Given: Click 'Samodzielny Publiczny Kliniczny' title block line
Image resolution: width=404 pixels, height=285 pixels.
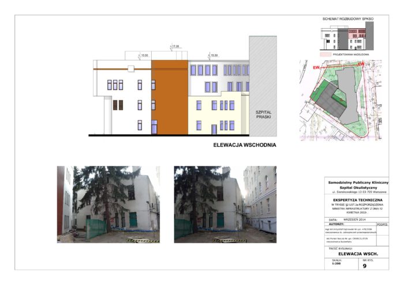Looking at the screenshot, I should (x=358, y=183).
